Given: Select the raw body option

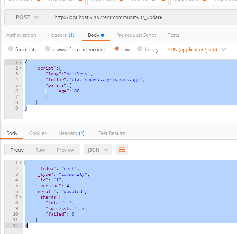Looking at the screenshot, I should [x=117, y=49].
